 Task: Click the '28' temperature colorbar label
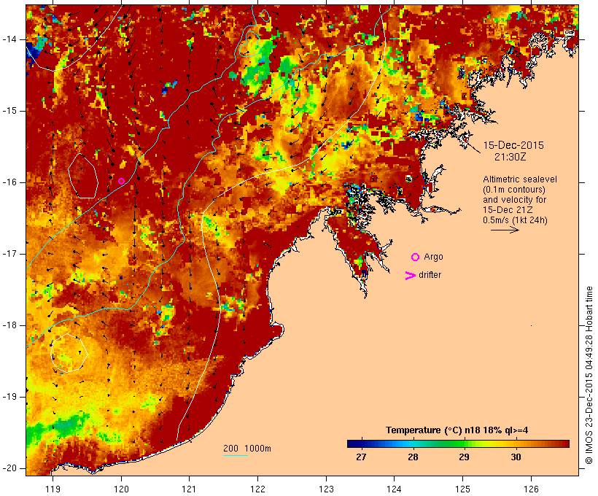(x=413, y=457)
